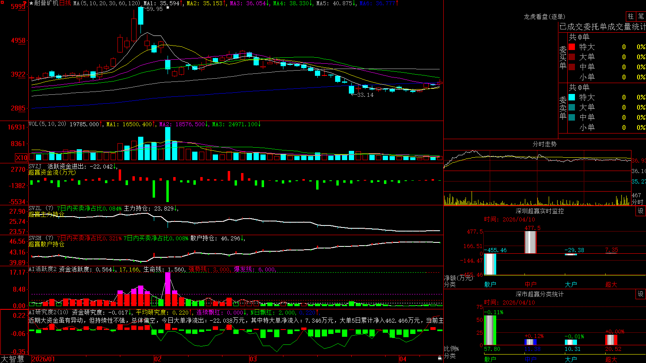The height and width of the screenshot is (363, 646).
Task: Click the teal 大单 sell-order swatch
Action: coord(572,107)
